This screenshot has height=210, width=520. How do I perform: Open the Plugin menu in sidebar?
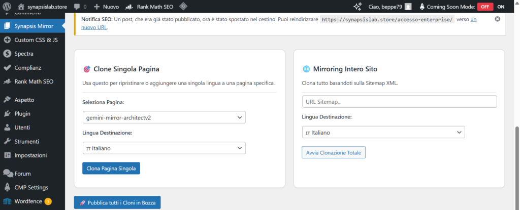[x=22, y=113]
